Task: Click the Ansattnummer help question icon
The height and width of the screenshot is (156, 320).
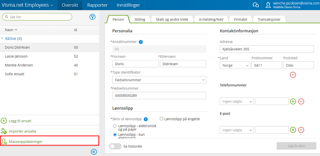Action: point(141,42)
